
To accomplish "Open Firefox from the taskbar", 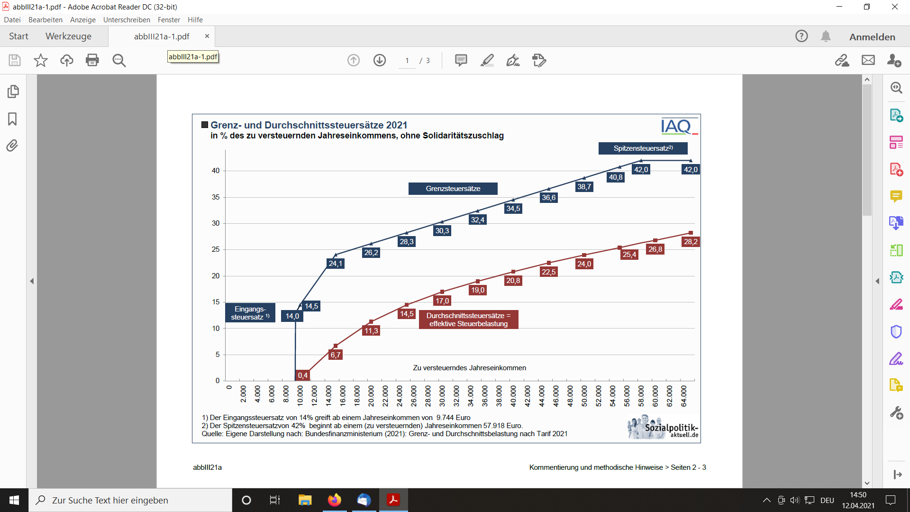I will (334, 500).
